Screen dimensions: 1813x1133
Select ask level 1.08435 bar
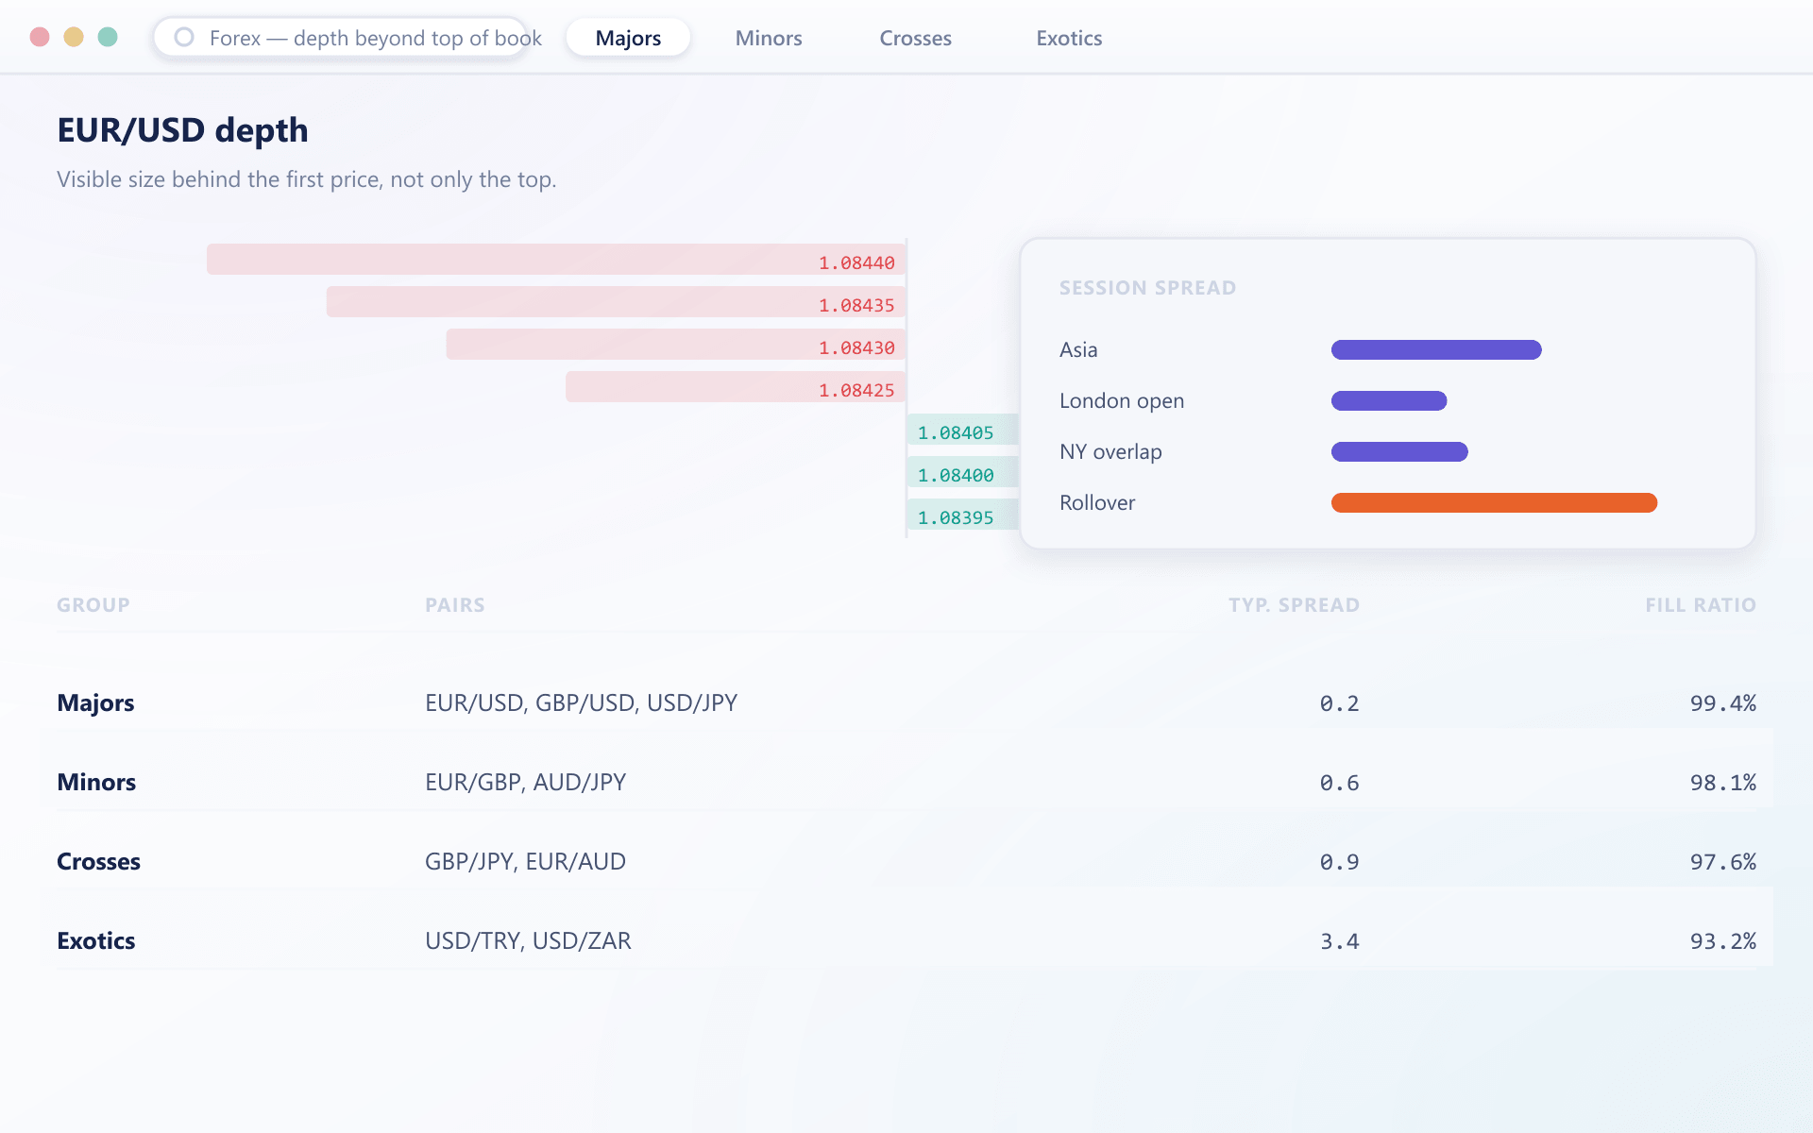pyautogui.click(x=617, y=302)
